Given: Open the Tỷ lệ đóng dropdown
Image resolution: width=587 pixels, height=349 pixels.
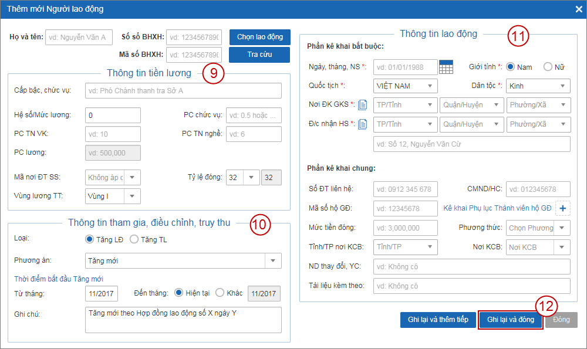Looking at the screenshot, I should click(242, 177).
